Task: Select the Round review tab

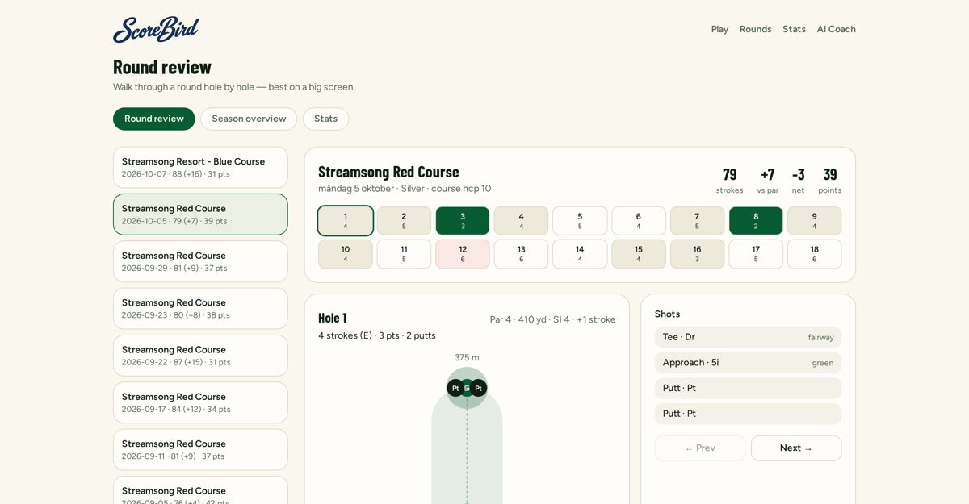Action: (x=154, y=119)
